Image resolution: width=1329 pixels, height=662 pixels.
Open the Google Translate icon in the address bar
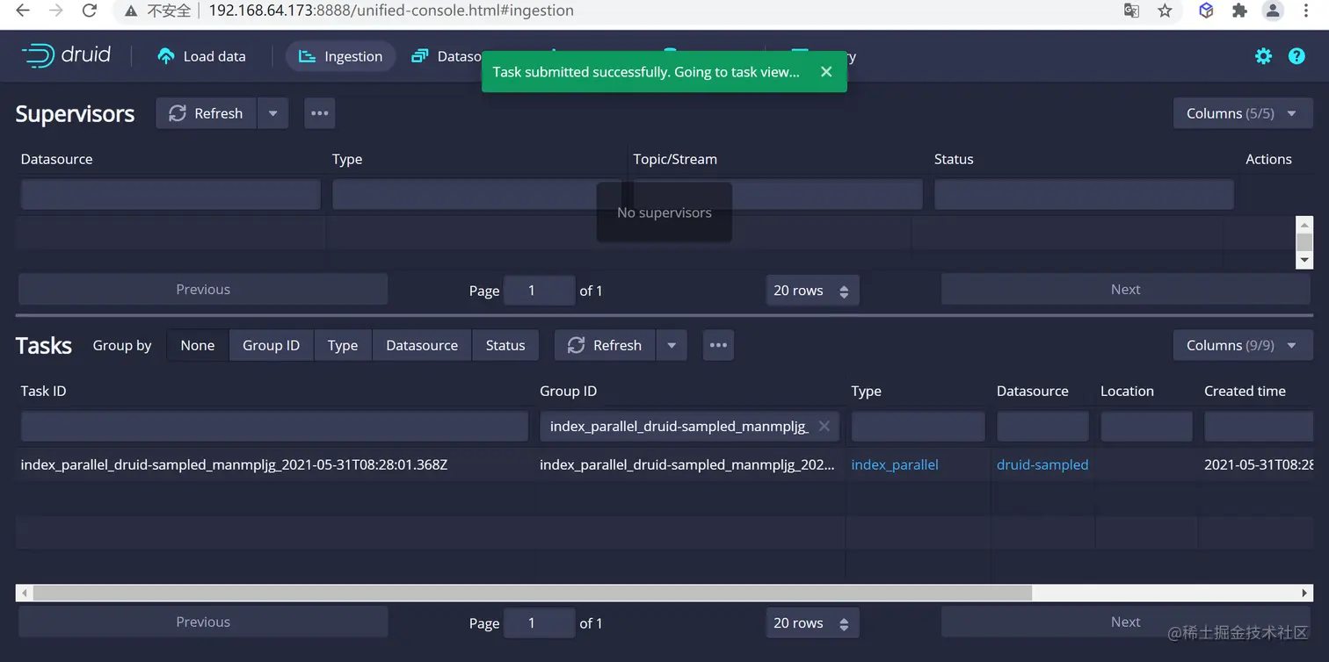pos(1131,11)
